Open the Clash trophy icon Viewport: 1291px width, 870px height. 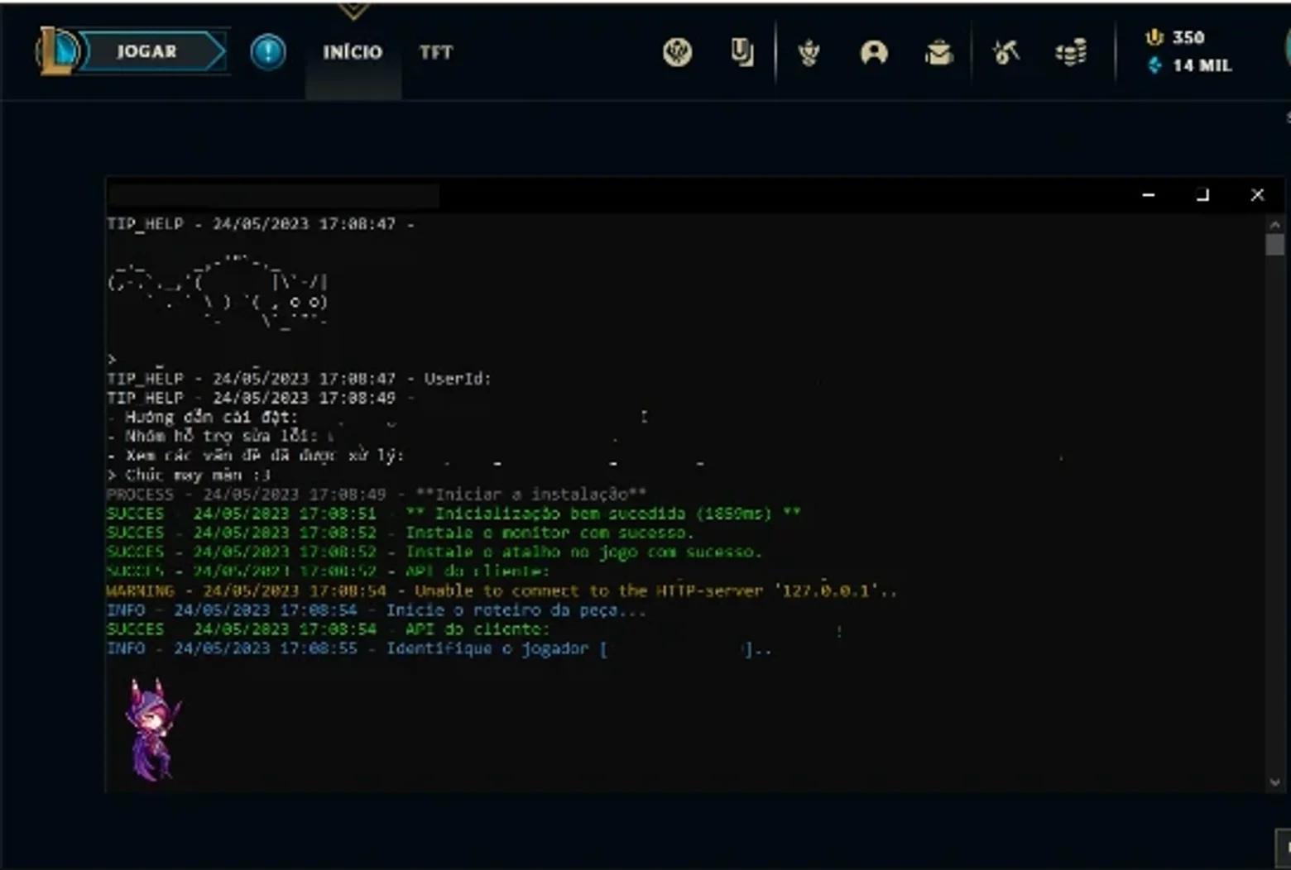tap(809, 53)
